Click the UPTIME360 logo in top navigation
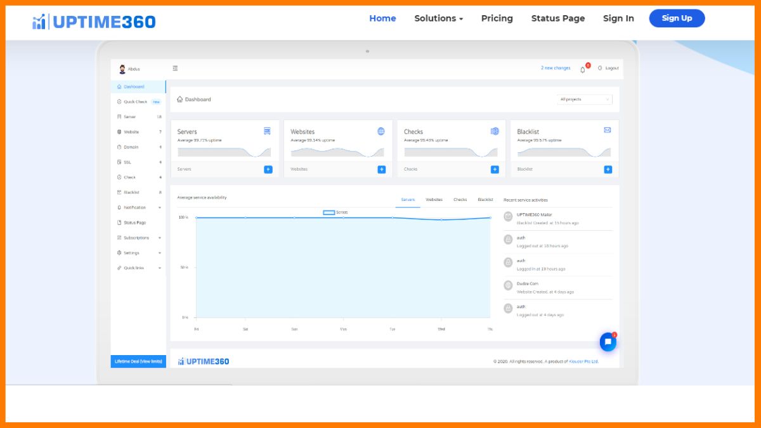 (x=94, y=22)
